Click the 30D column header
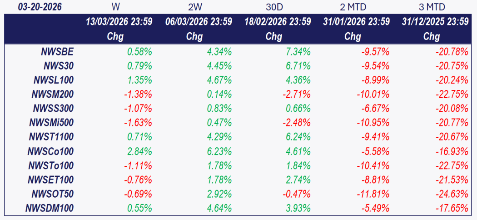This screenshot has width=477, height=220. pos(273,7)
